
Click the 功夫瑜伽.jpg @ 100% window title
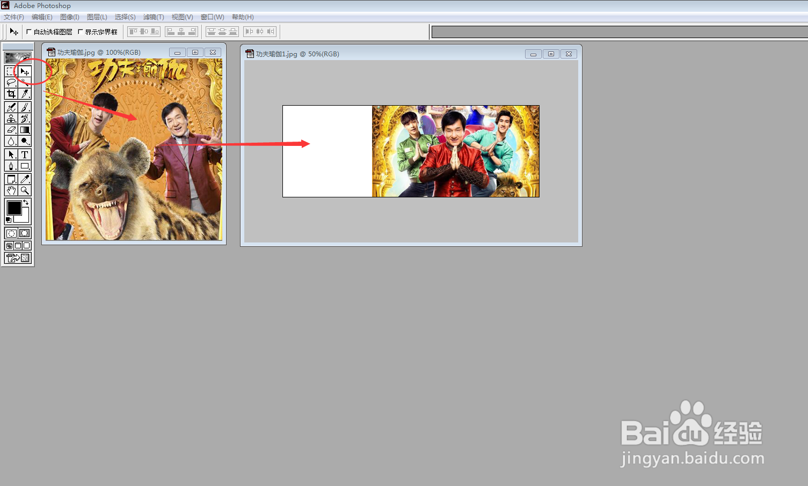pyautogui.click(x=99, y=52)
